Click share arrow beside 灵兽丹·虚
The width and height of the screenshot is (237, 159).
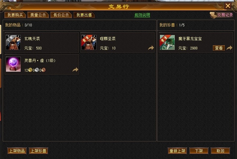pos(75,70)
